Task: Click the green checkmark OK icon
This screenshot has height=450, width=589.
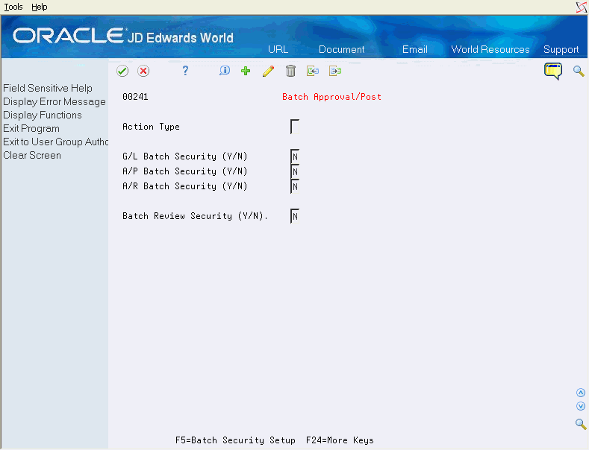Action: click(122, 71)
